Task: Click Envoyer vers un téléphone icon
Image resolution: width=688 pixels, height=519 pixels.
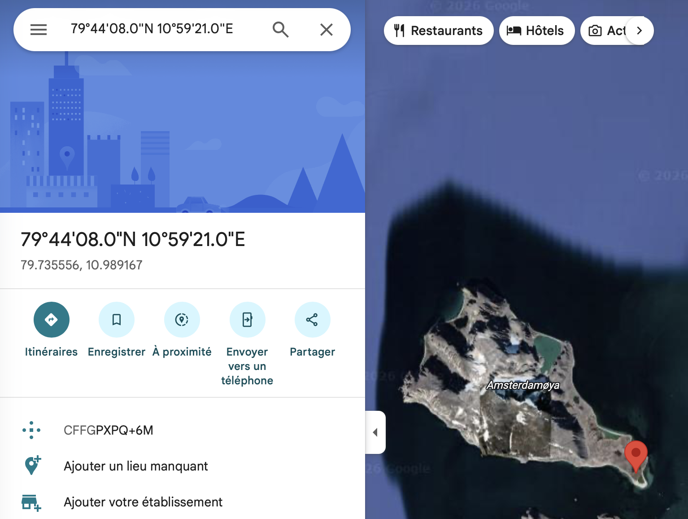Action: tap(247, 320)
